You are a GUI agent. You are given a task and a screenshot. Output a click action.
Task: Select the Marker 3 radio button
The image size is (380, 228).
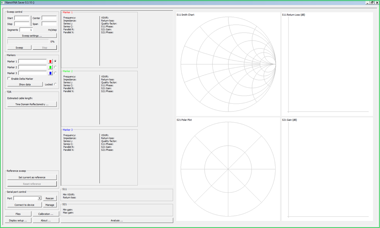click(x=55, y=73)
